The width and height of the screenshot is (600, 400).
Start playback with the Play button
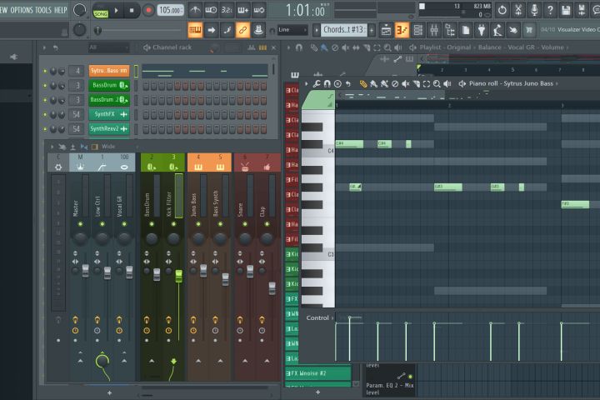117,11
